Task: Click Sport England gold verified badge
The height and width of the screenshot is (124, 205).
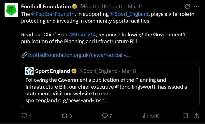Action: tap(74, 71)
